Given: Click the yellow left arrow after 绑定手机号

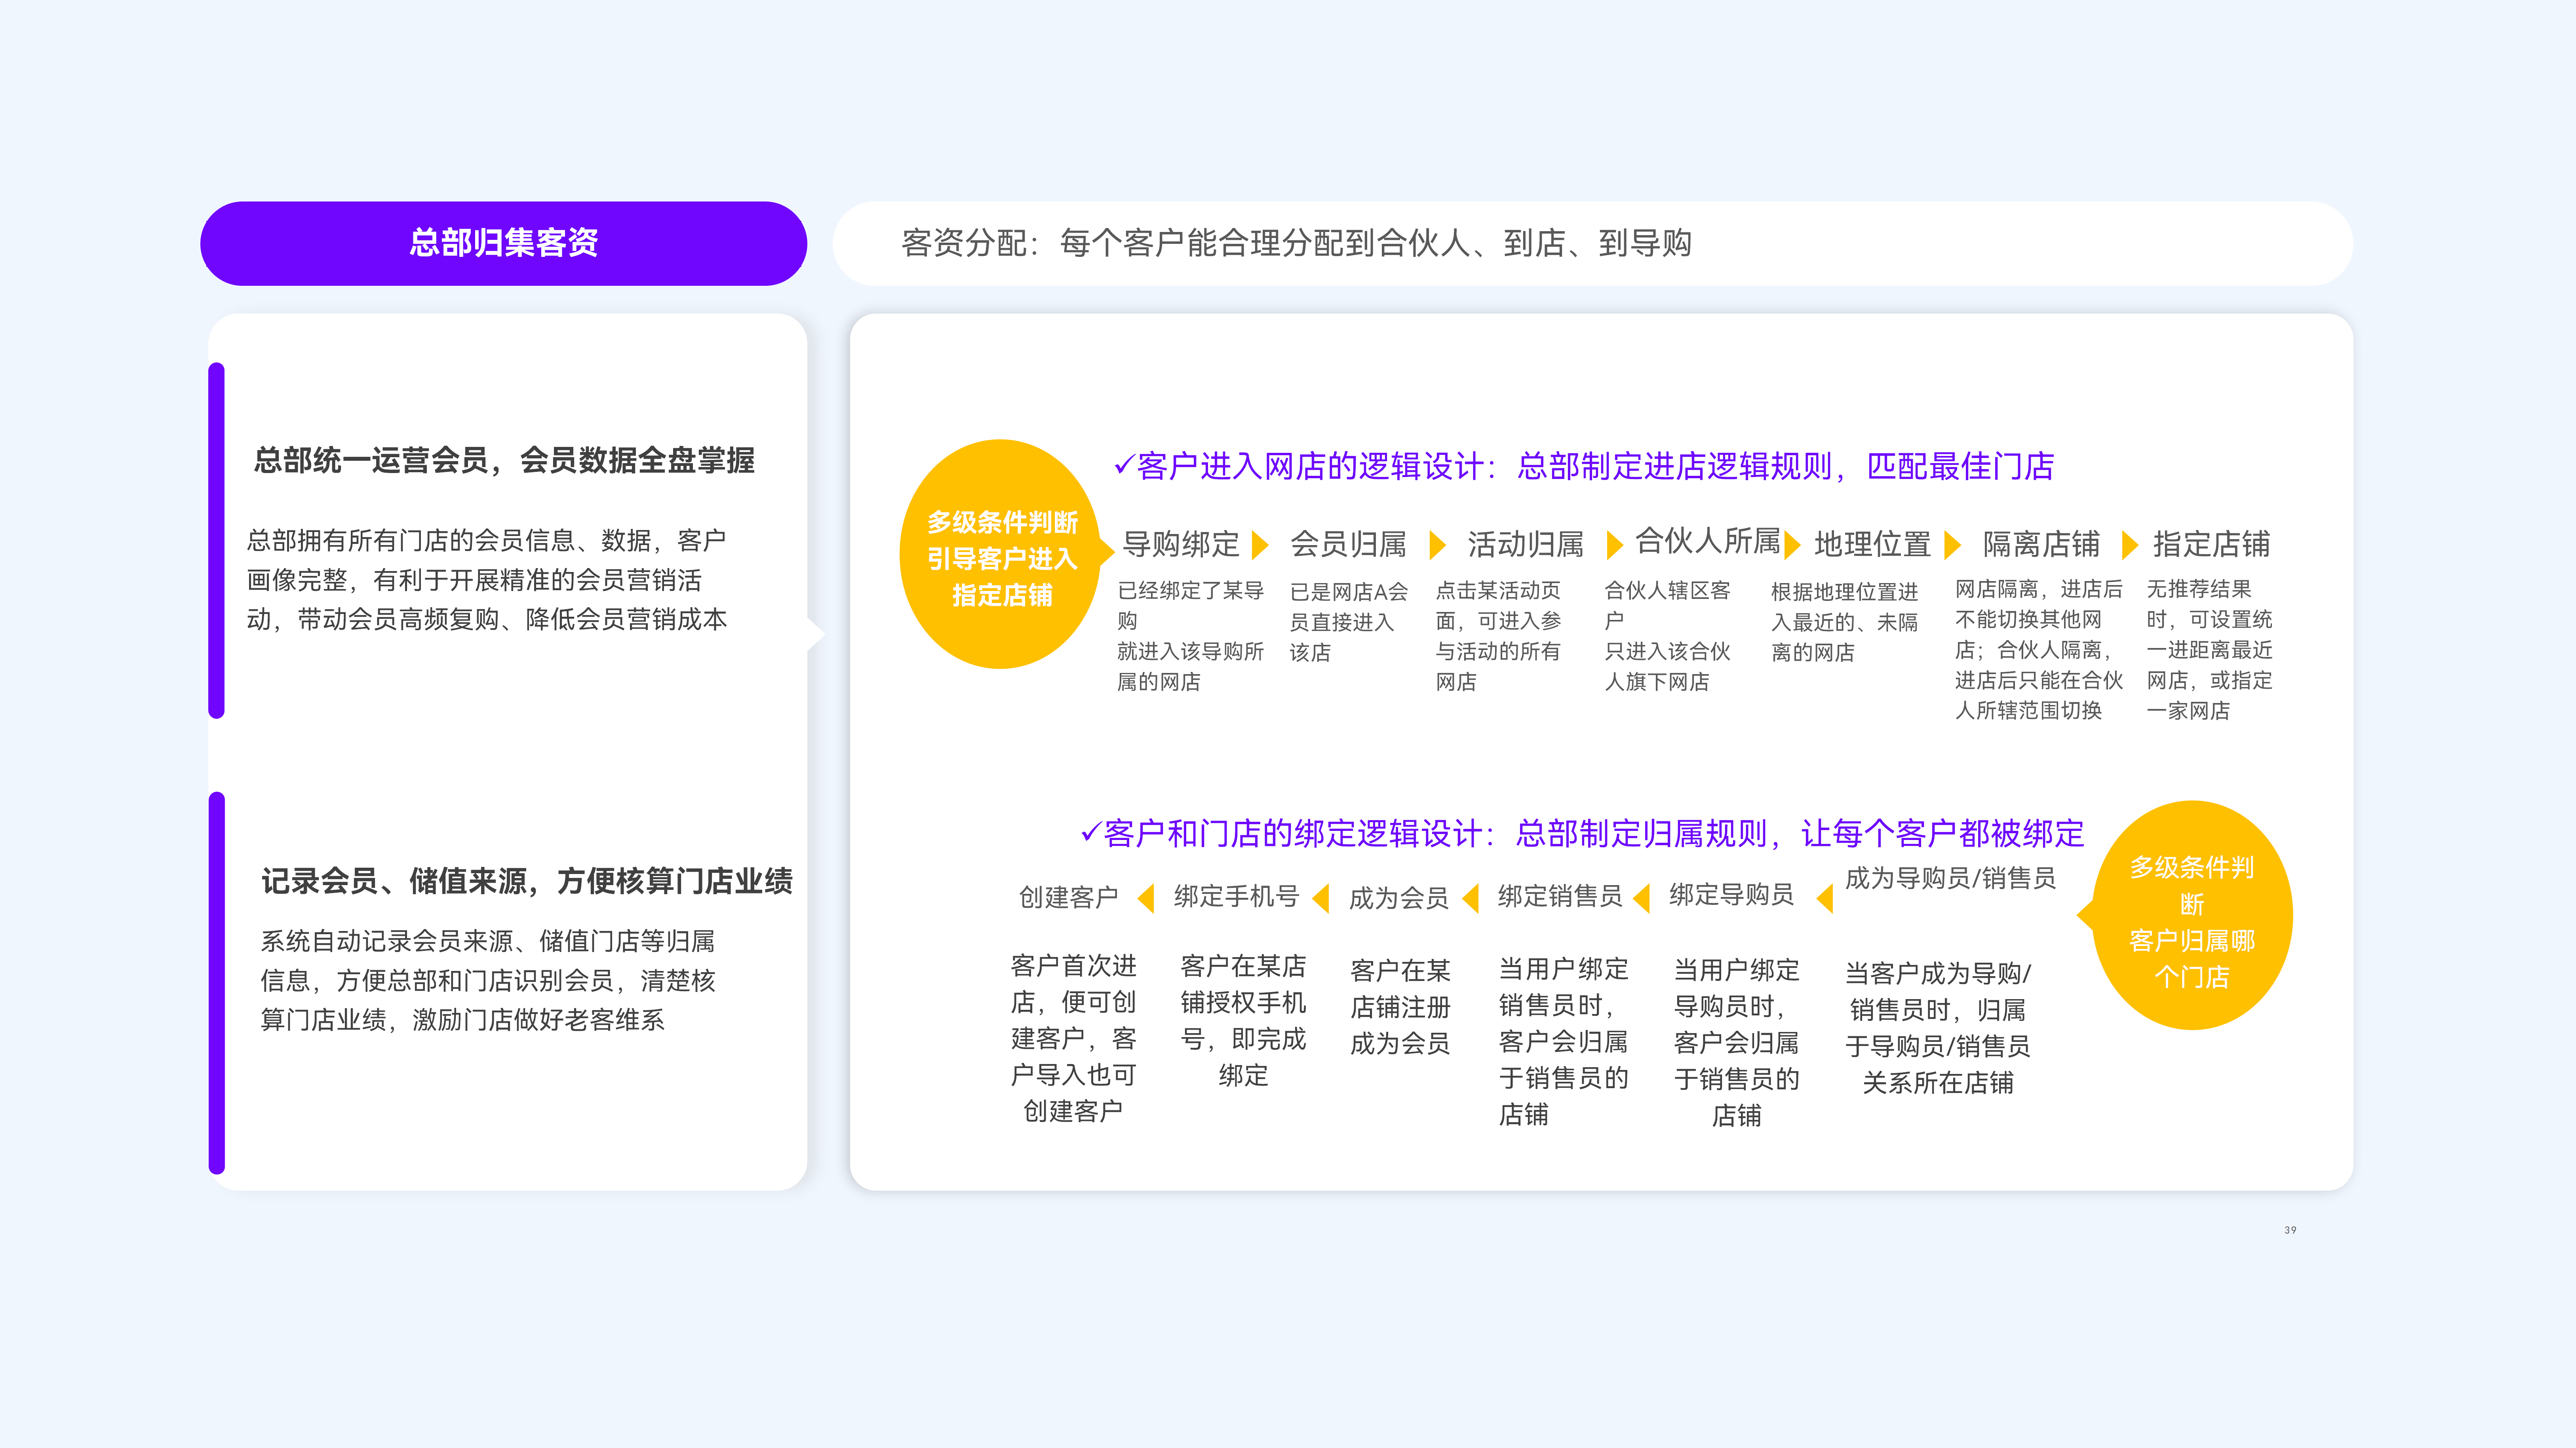Looking at the screenshot, I should tap(1321, 898).
